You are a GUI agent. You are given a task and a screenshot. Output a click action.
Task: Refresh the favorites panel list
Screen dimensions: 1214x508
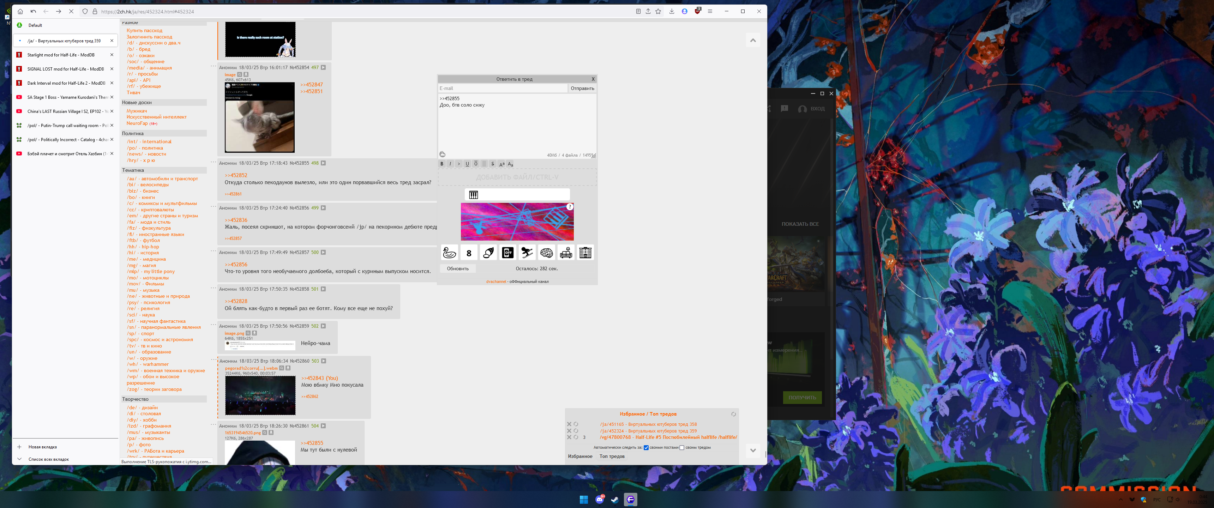pos(733,414)
